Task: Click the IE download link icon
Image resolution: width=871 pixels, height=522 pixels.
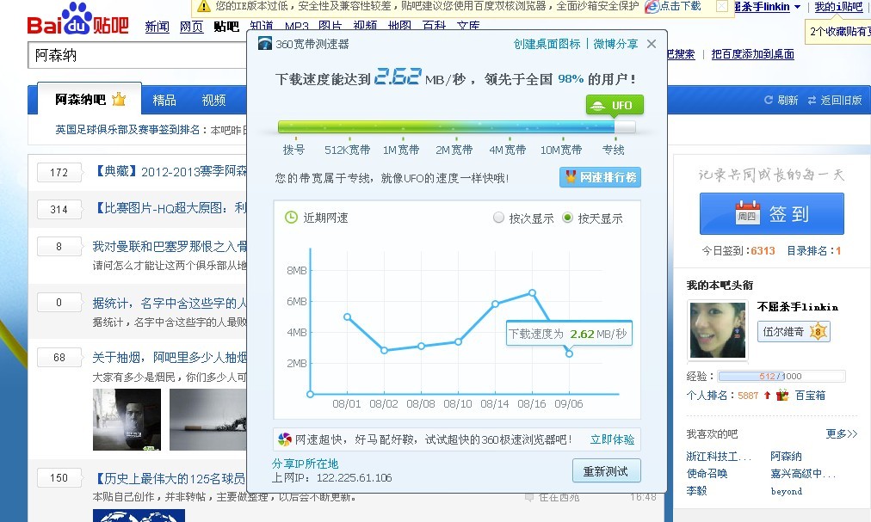Action: pos(652,7)
